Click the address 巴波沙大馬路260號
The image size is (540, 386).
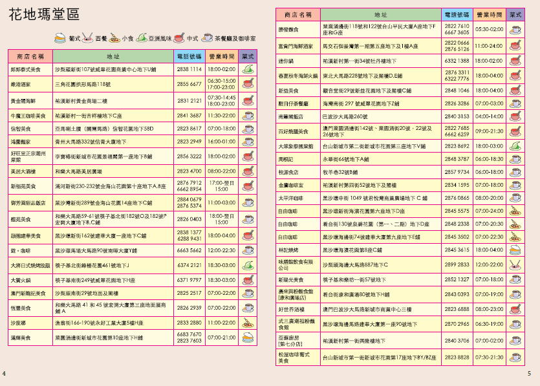pyautogui.click(x=345, y=117)
